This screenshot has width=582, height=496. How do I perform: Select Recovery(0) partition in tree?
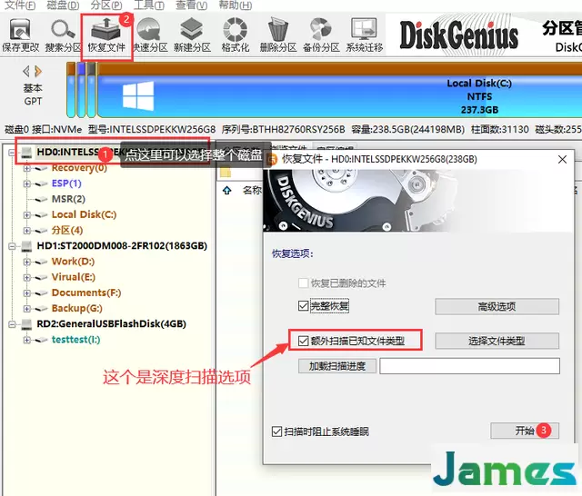pos(79,168)
